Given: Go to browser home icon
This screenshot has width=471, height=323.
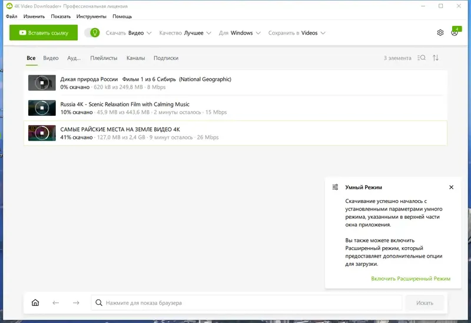Looking at the screenshot, I should tap(35, 303).
